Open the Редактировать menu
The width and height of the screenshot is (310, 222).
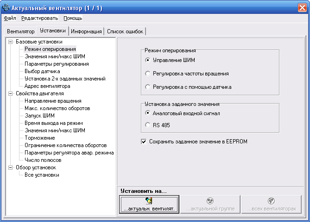(x=40, y=18)
